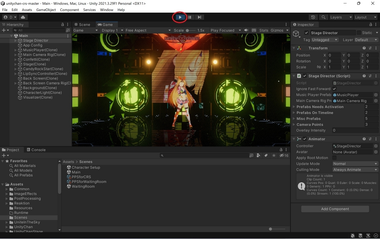Toggle the Stats overlay in Game view
The height and width of the screenshot is (239, 380).
(x=264, y=30)
